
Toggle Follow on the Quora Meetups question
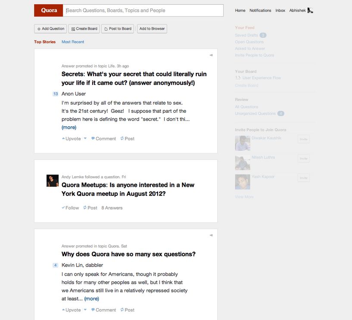click(x=70, y=208)
